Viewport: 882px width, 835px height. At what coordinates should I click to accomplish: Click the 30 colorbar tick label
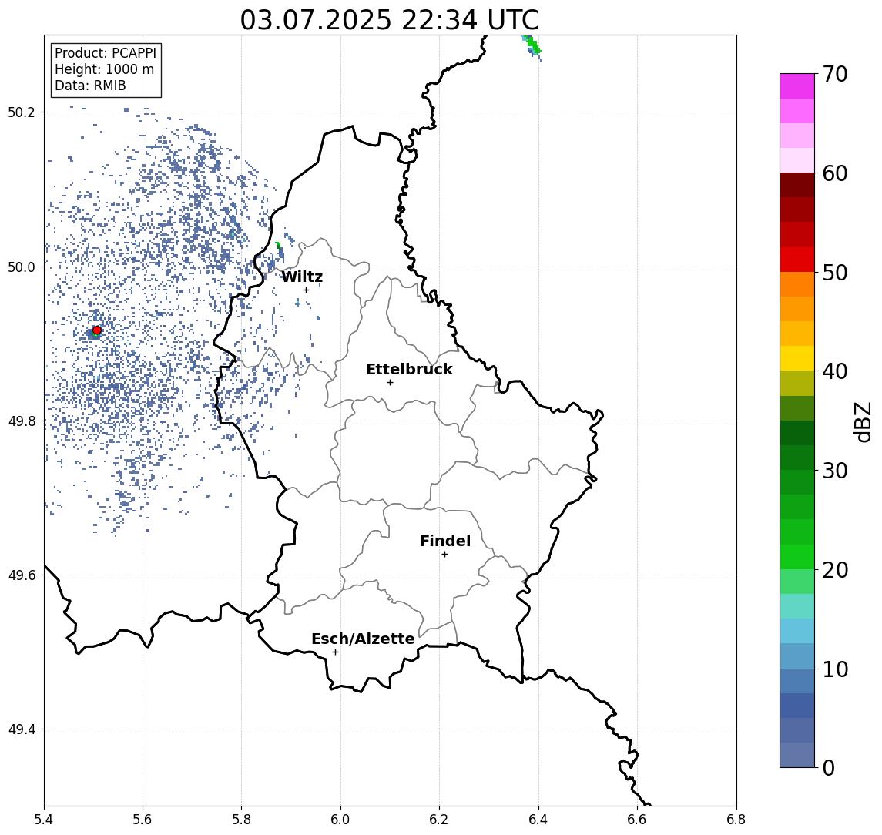tap(835, 471)
